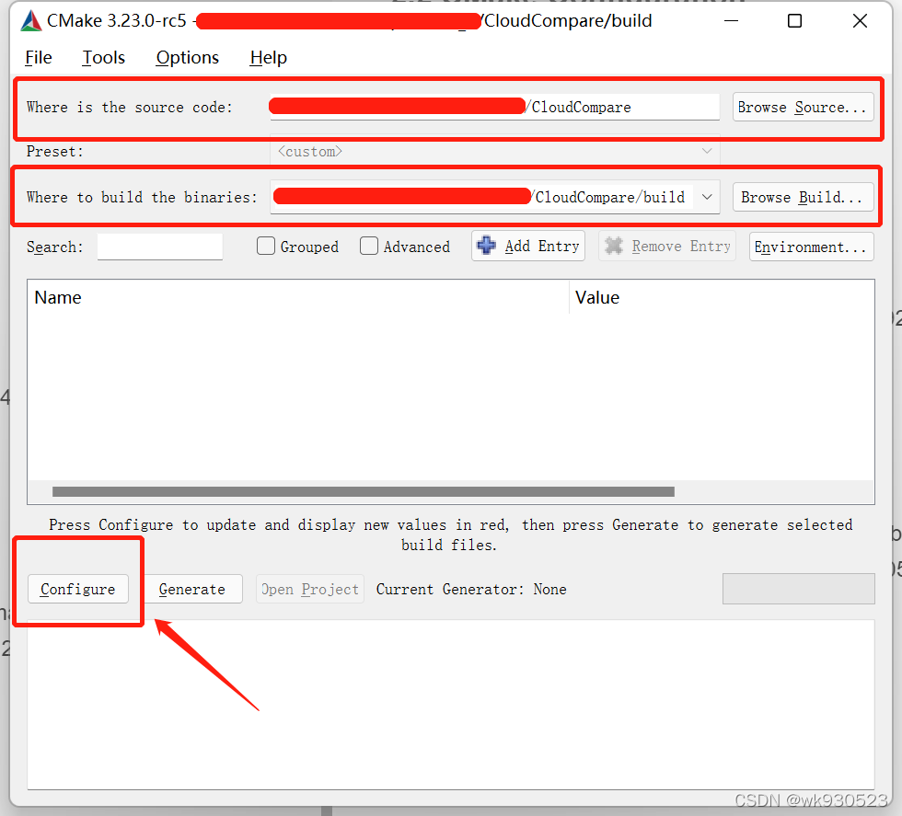Click the Current Generator: None label
Screen dimensions: 902x816
(x=471, y=589)
